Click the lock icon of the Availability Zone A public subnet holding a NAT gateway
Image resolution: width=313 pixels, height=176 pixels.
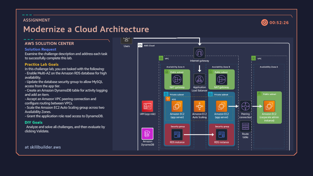(166, 72)
